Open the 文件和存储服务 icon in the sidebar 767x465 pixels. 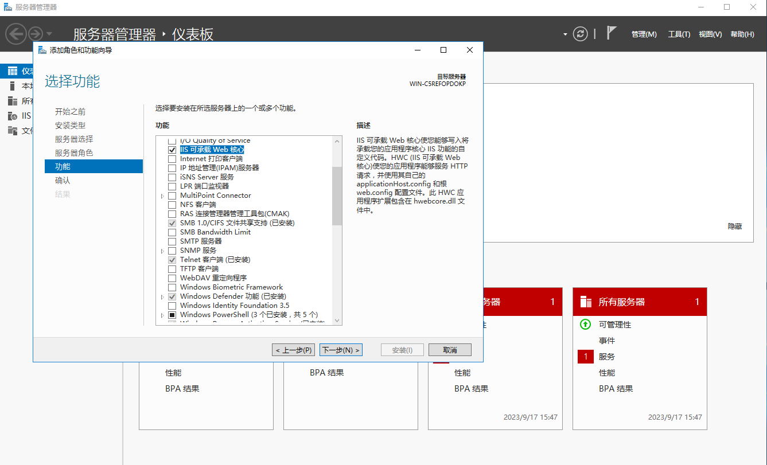coord(13,131)
